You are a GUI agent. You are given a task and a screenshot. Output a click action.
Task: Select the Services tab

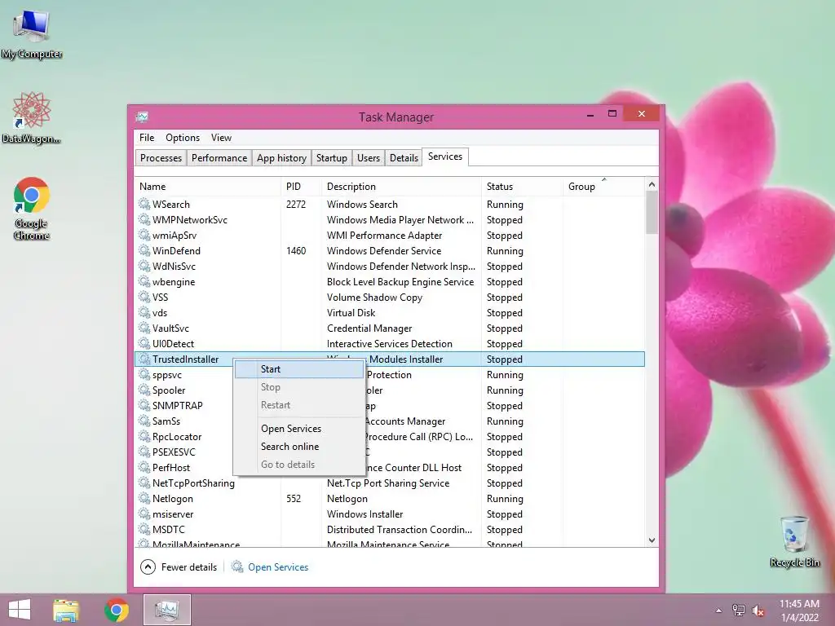click(445, 156)
